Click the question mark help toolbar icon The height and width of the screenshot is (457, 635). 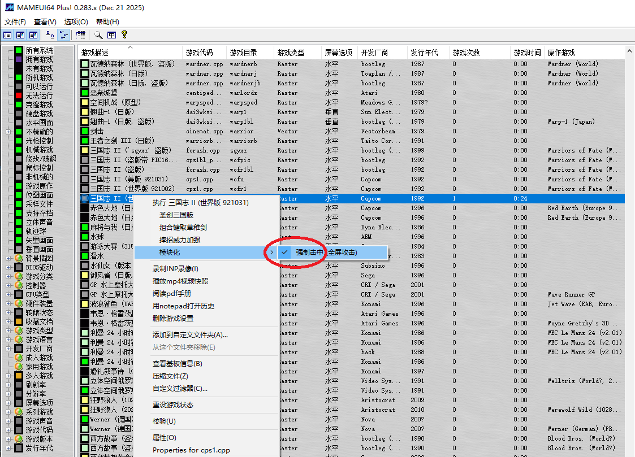click(124, 34)
